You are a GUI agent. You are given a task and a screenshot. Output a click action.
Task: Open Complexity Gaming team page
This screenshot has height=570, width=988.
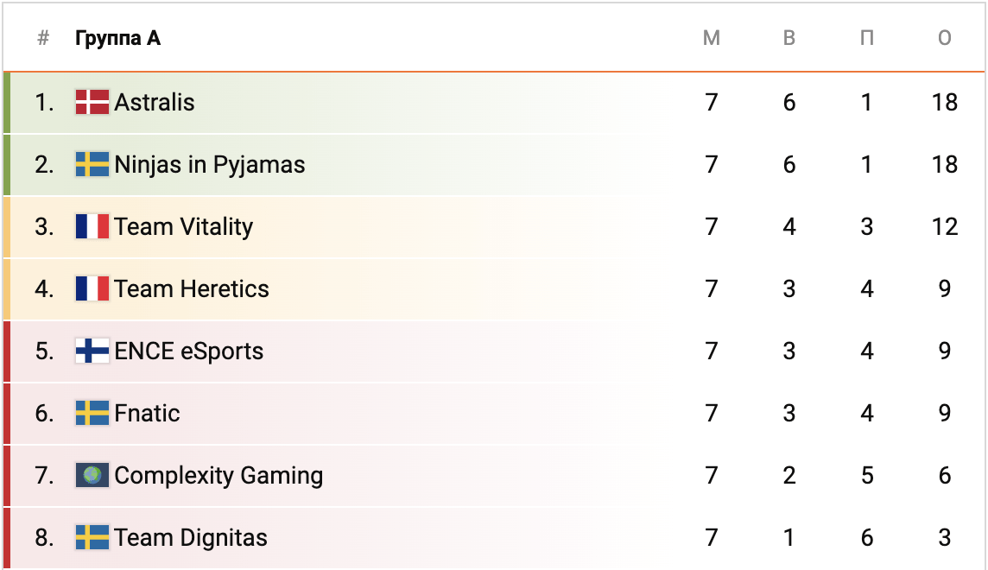pos(218,476)
